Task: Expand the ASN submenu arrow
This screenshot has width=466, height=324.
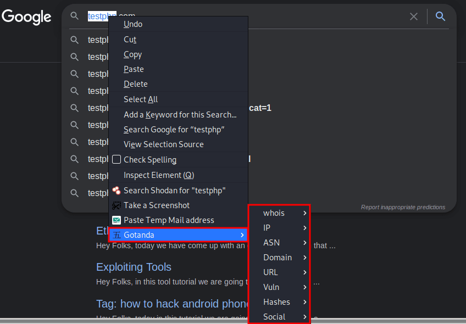Action: (305, 243)
